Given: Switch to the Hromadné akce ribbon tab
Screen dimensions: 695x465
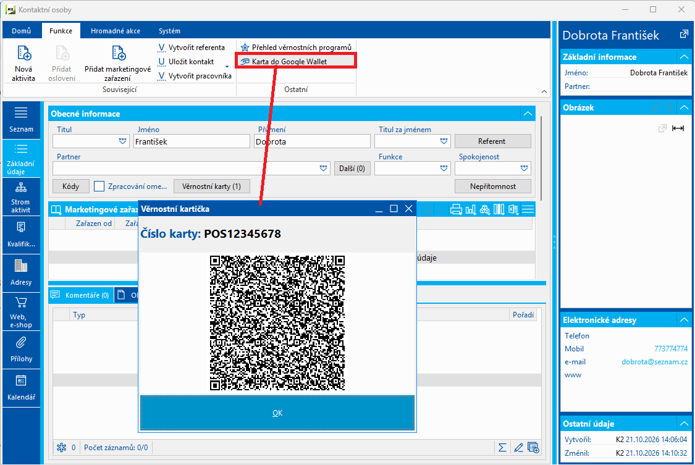Looking at the screenshot, I should pos(116,31).
